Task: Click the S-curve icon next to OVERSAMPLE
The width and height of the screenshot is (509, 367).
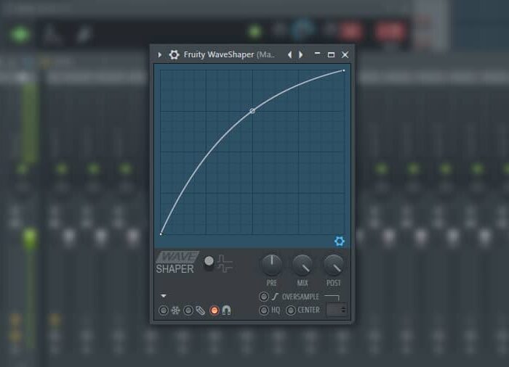Action: tap(276, 297)
